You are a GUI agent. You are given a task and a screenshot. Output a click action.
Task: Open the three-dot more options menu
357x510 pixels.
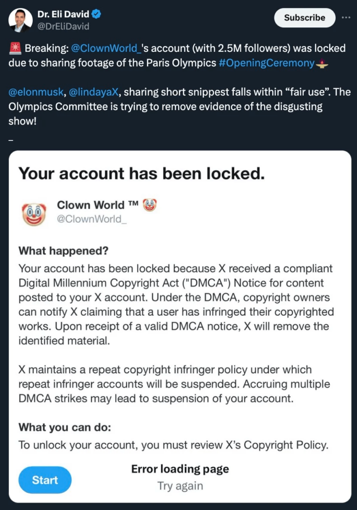point(346,17)
